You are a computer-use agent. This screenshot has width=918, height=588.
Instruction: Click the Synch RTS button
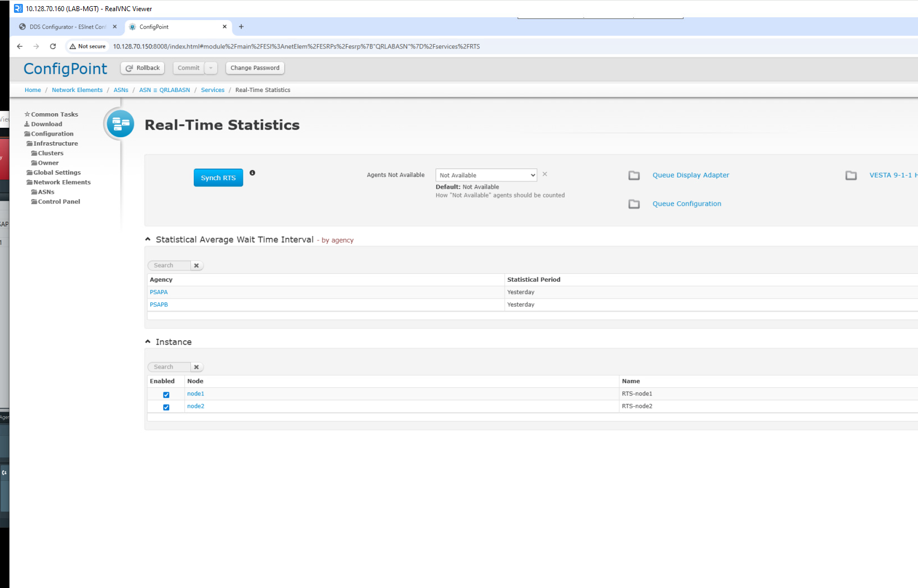[218, 178]
